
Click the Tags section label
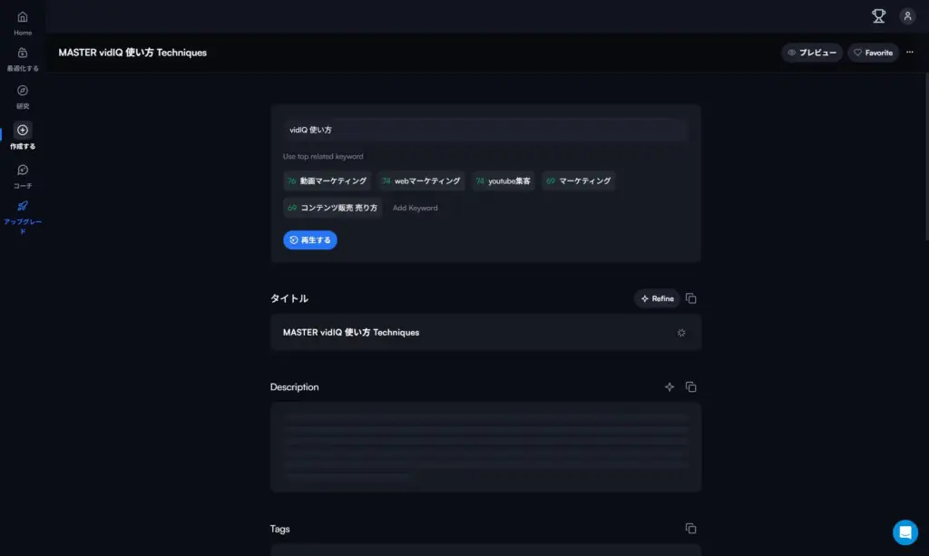click(279, 529)
